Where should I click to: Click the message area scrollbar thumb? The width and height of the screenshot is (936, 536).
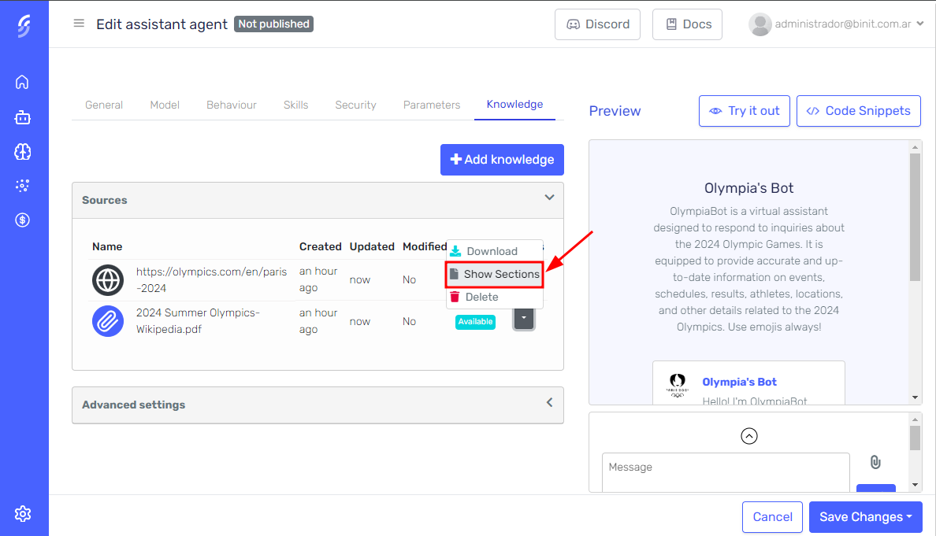915,438
